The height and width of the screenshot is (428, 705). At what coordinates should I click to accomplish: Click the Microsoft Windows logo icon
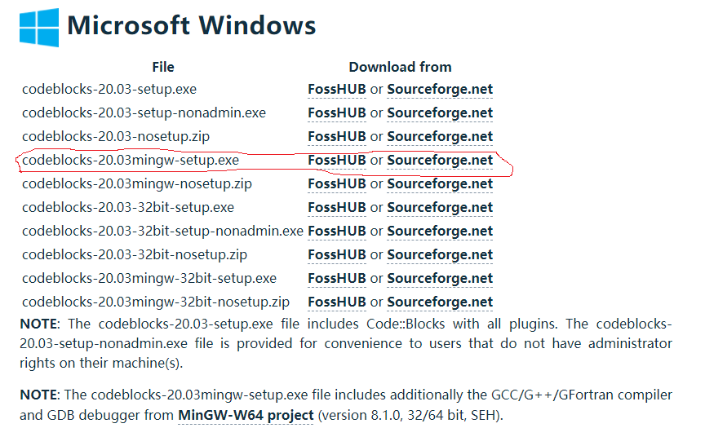(39, 27)
